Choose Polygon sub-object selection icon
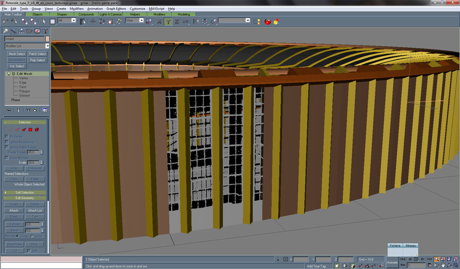 [31, 130]
